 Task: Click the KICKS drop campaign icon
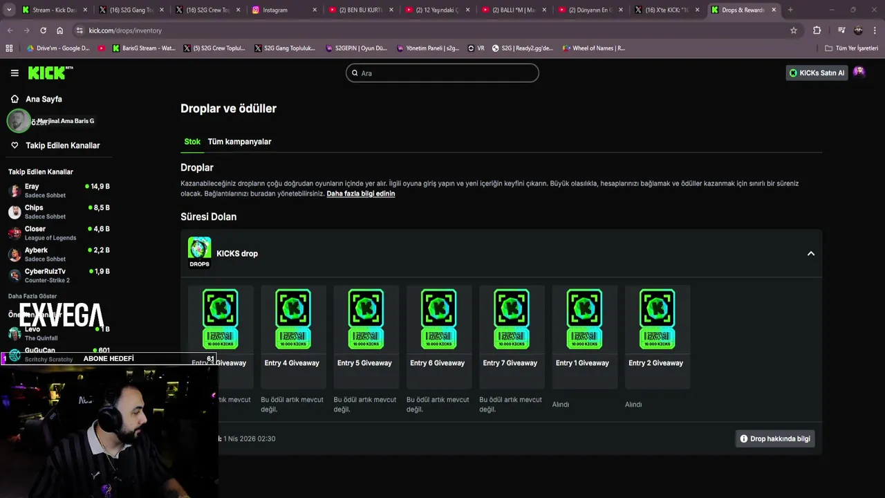coord(199,252)
